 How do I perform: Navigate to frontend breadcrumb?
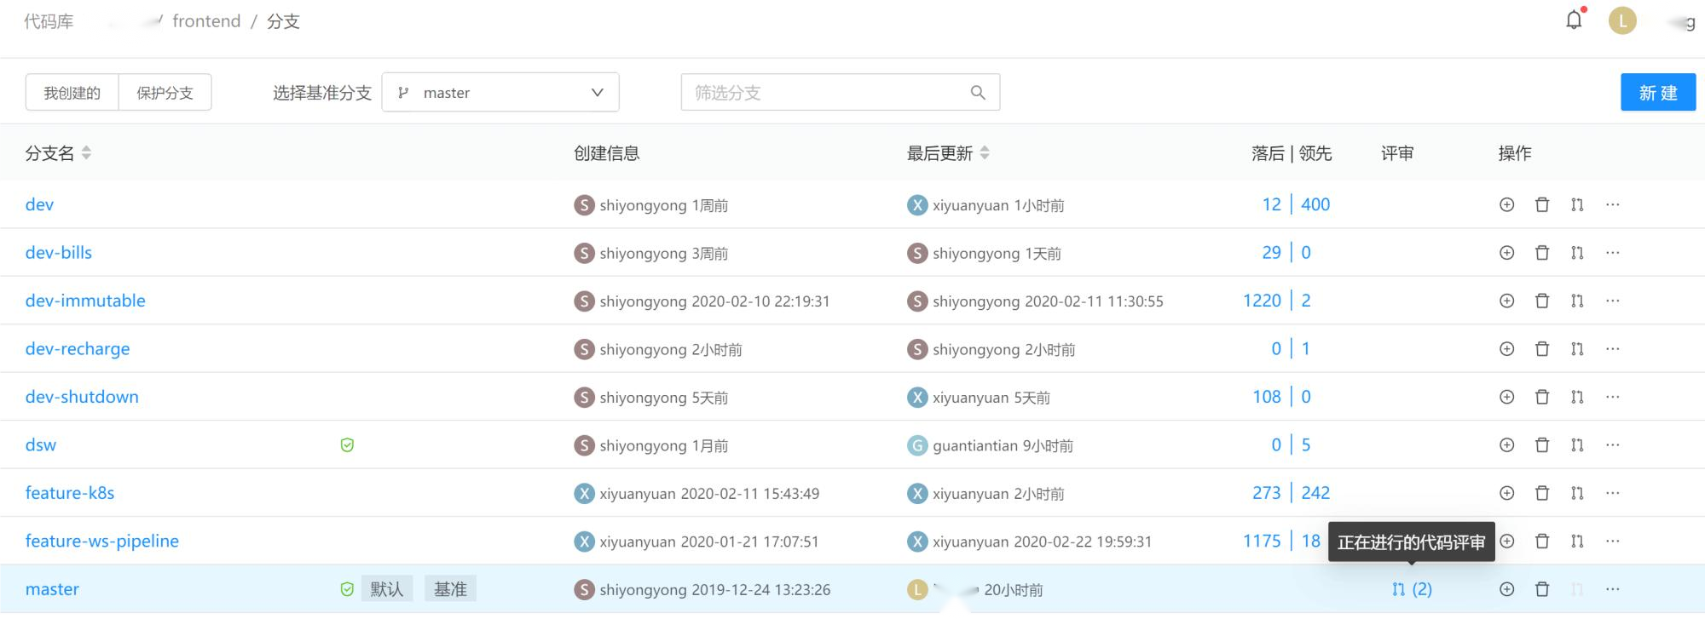tap(206, 21)
